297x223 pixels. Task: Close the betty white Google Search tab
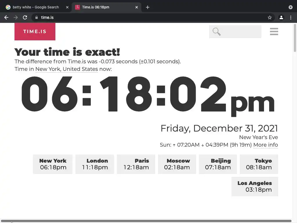point(67,7)
